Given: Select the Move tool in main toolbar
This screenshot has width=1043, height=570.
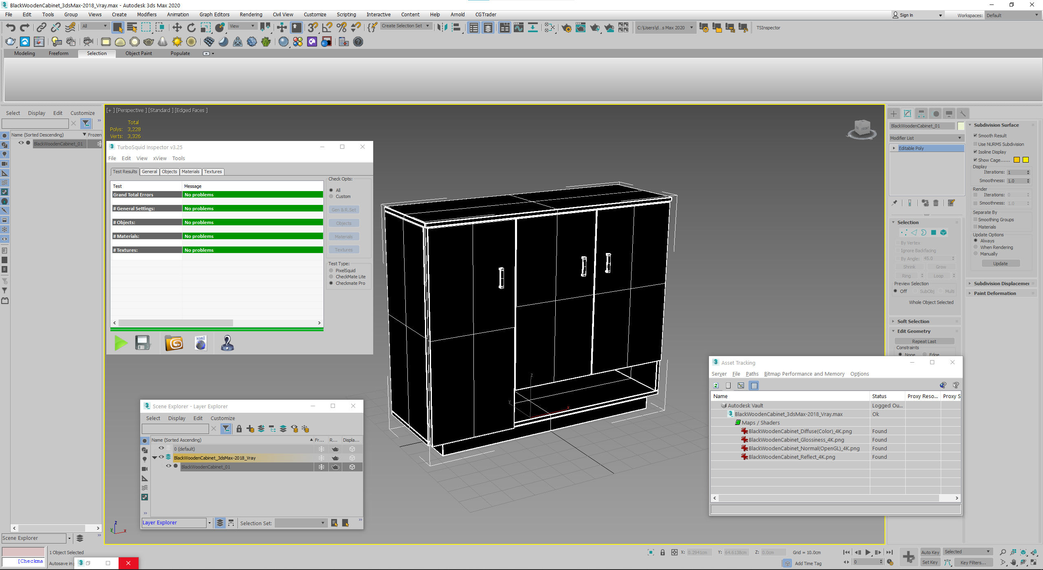Looking at the screenshot, I should point(177,28).
